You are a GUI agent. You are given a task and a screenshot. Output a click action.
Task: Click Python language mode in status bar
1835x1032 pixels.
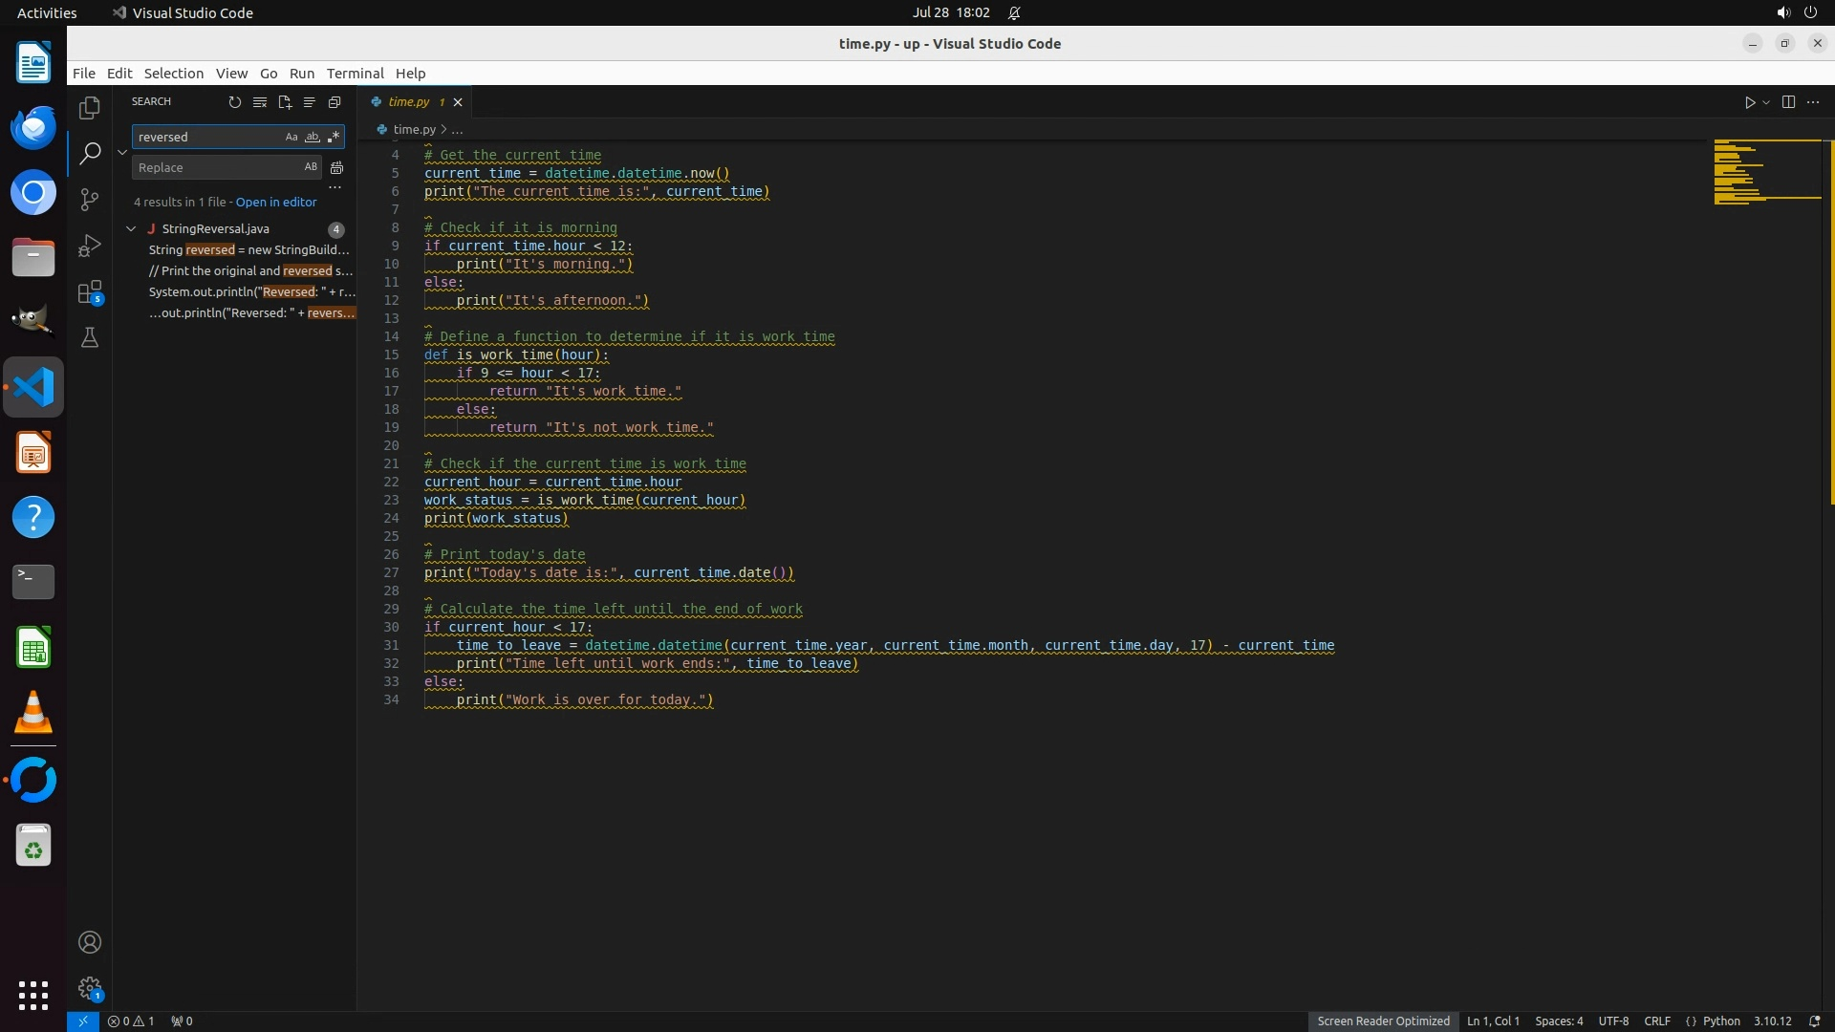pos(1721,1021)
